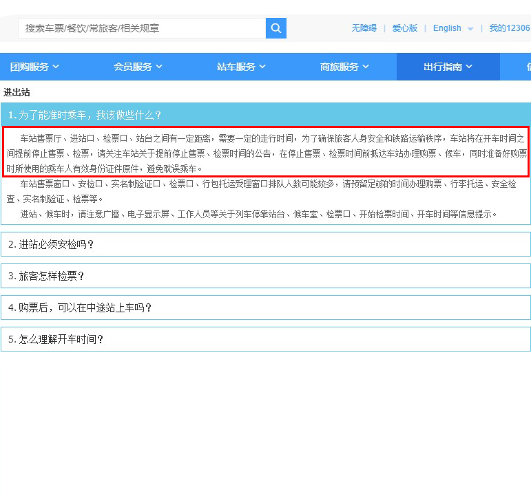
Task: Click the chevron beside 会员服务
Action: 159,67
